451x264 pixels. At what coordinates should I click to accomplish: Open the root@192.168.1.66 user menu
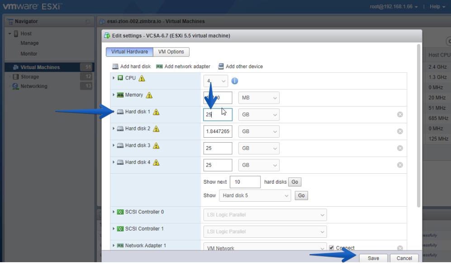pyautogui.click(x=394, y=7)
